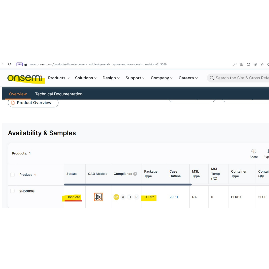Click the Obsolete status cell
Screen dimensions: 269x269
pos(73,197)
